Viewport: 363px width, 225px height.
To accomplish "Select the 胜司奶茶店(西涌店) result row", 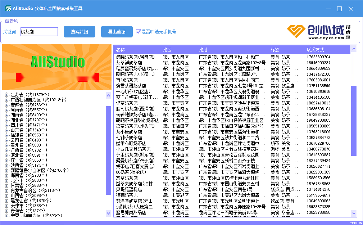I will 232,109.
